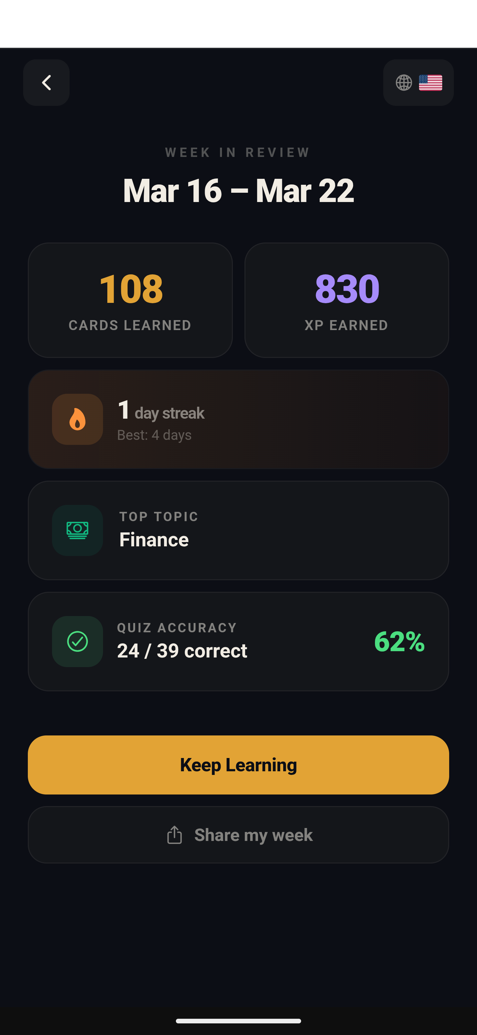Select the Week in Review title
This screenshot has height=1035, width=477.
point(238,152)
